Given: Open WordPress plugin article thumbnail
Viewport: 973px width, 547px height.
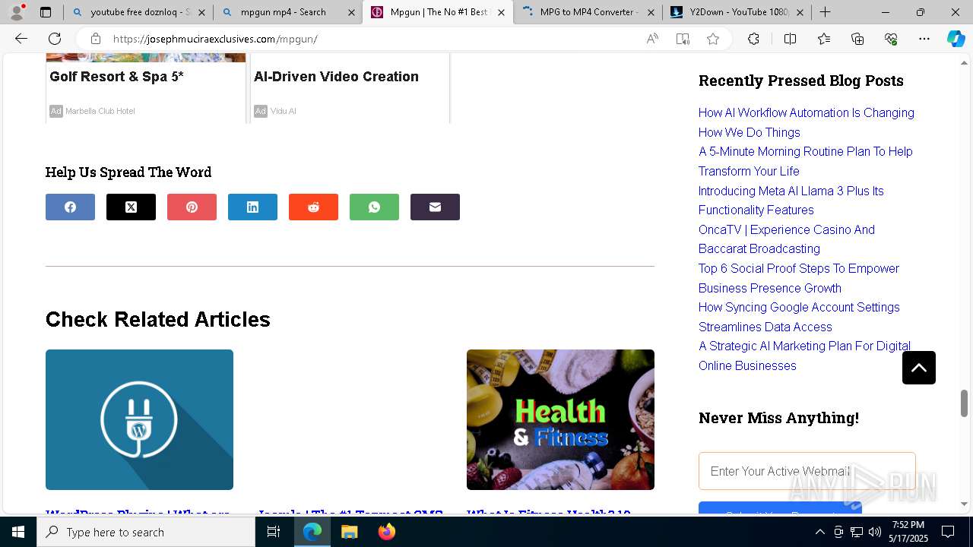Looking at the screenshot, I should pos(139,419).
